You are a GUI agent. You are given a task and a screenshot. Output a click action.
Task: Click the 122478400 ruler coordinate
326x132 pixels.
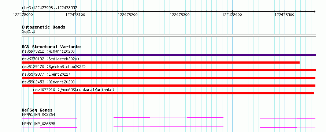click(x=232, y=15)
